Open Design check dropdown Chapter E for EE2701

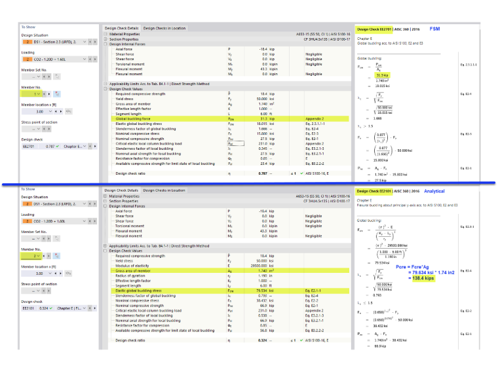click(x=85, y=146)
